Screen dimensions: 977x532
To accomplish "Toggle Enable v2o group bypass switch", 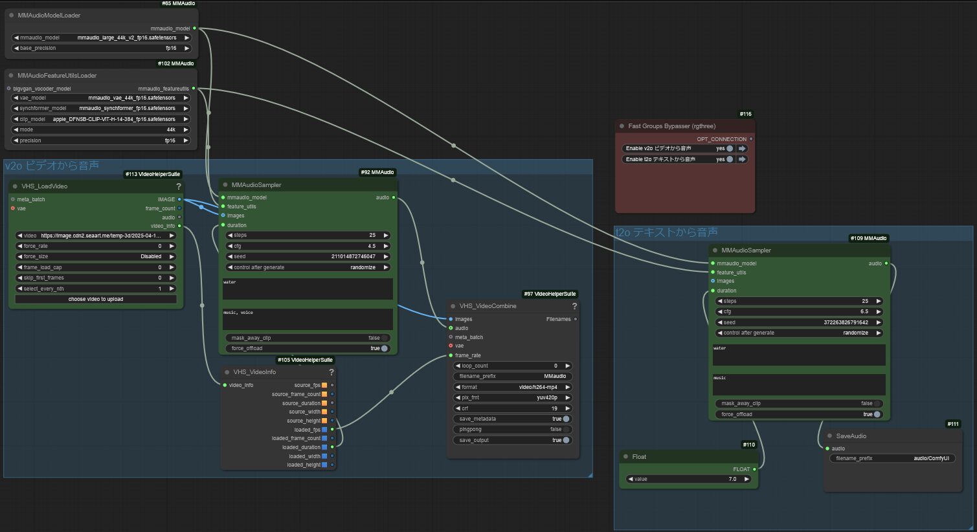I will [730, 148].
